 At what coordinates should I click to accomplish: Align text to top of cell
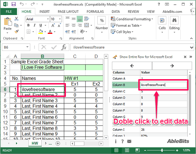coord(67,19)
